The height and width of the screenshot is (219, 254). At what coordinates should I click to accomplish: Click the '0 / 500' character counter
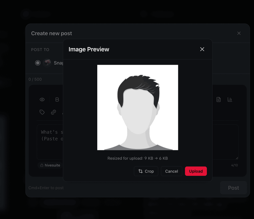tap(35, 79)
